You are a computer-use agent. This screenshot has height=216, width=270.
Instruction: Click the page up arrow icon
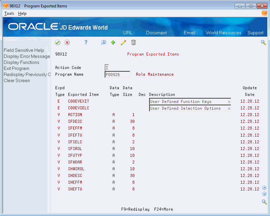(x=264, y=188)
